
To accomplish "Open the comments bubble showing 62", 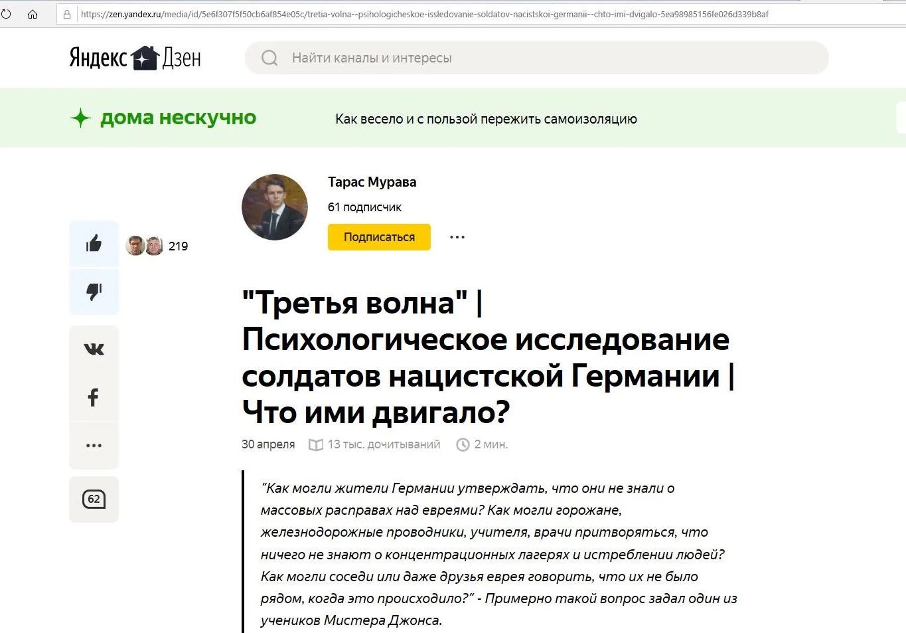I will pyautogui.click(x=94, y=499).
